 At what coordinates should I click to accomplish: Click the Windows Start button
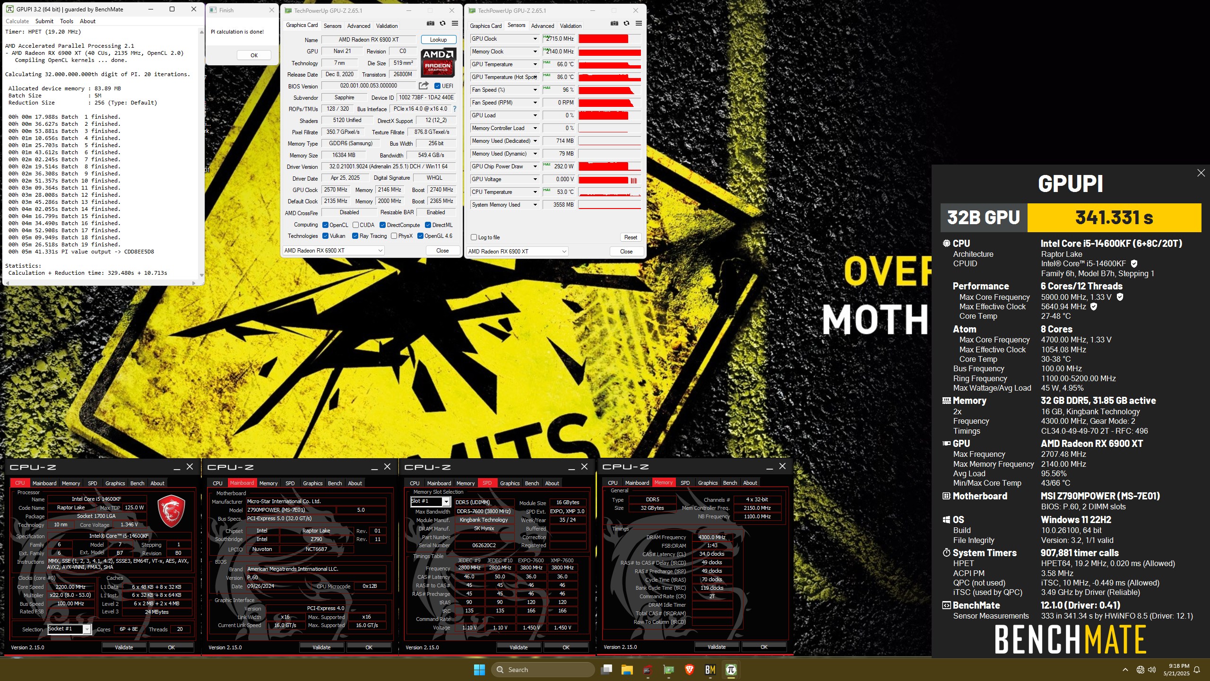pos(479,670)
